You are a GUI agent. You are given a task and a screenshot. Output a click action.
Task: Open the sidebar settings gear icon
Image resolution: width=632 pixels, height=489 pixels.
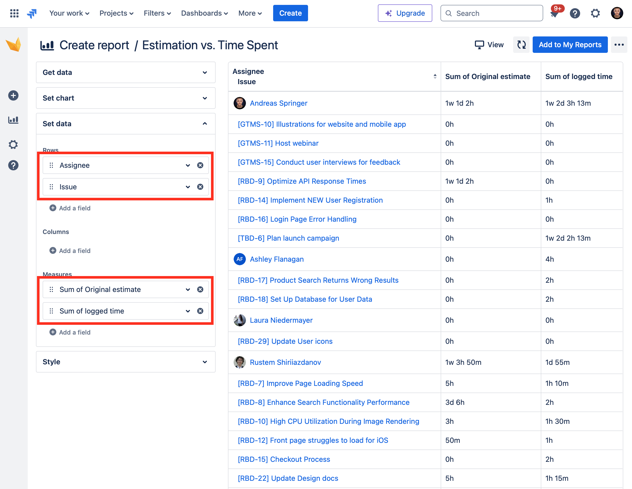pos(13,144)
